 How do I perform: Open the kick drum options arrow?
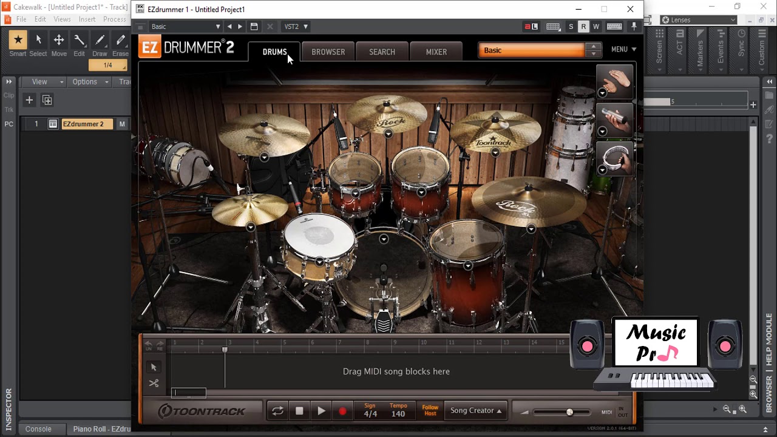(384, 239)
